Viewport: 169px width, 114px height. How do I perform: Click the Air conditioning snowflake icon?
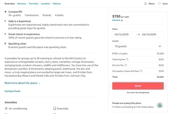coord(6,108)
